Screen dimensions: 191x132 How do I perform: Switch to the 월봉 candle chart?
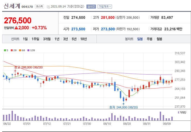click(159, 39)
